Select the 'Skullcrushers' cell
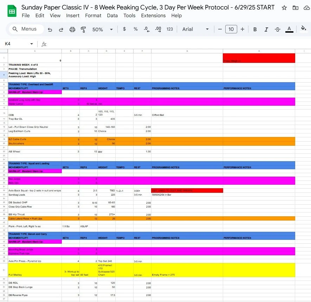 click(x=35, y=144)
